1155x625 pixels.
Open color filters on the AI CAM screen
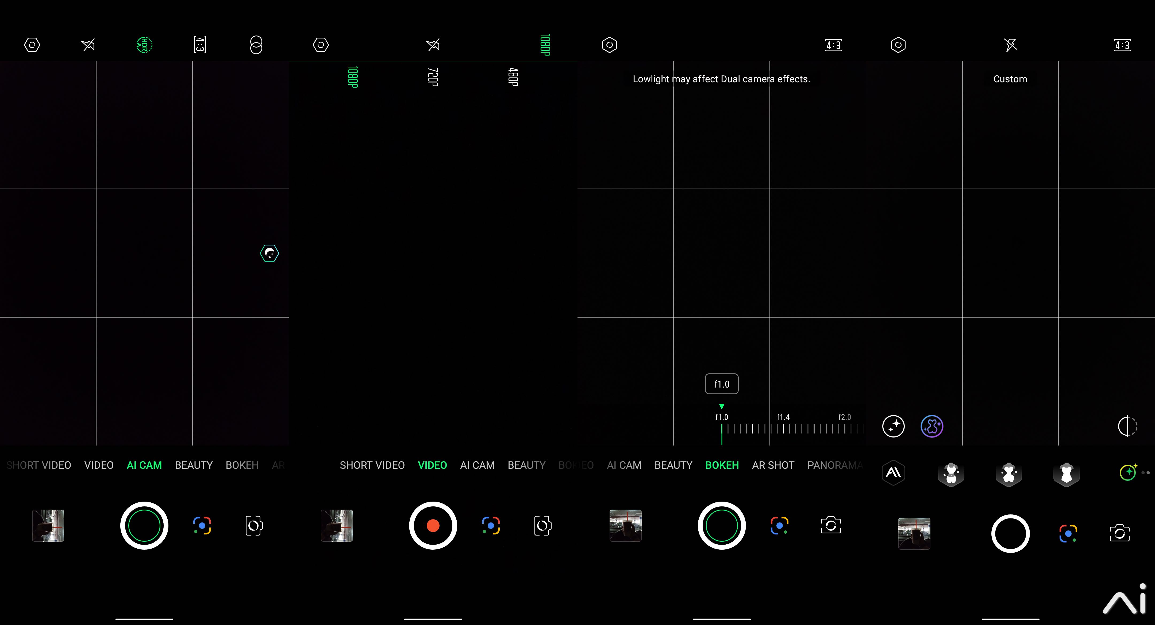(256, 45)
